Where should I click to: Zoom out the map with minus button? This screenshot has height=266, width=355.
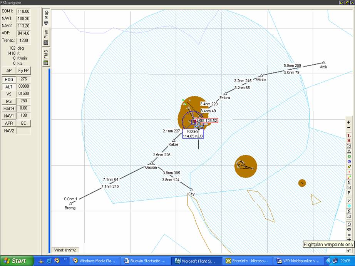[x=349, y=127]
